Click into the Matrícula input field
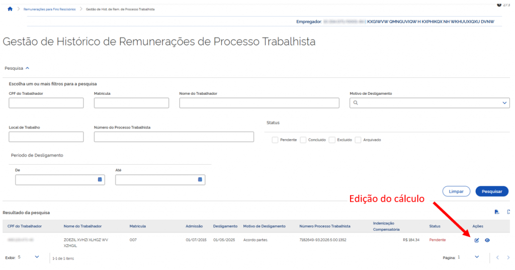515x270 pixels. click(x=131, y=103)
